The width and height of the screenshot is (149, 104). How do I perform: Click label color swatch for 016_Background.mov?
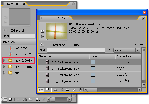coord(93,62)
